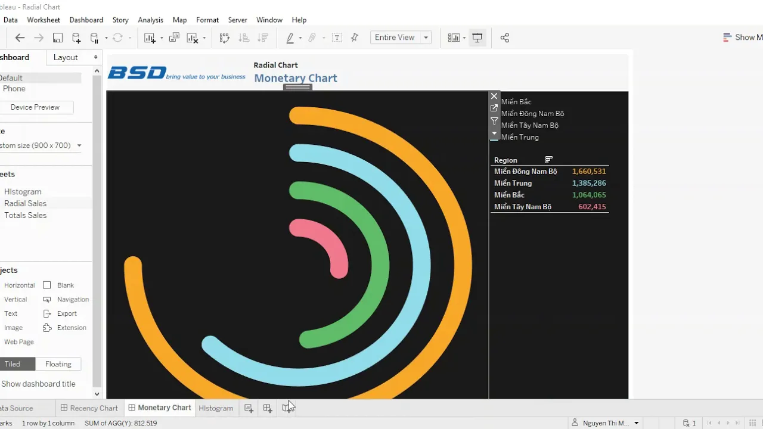Click the Pause Auto Updates icon

pyautogui.click(x=94, y=38)
